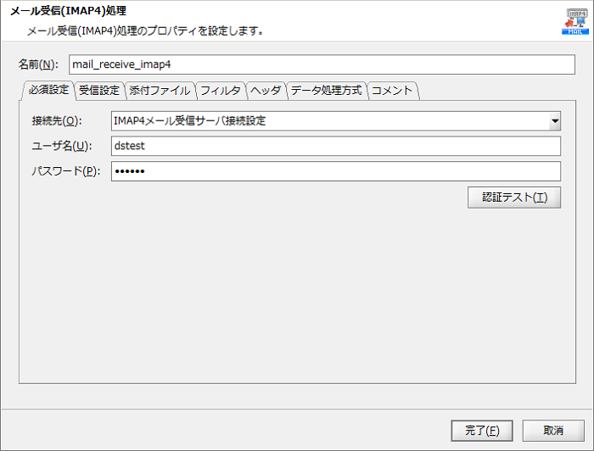
Task: Switch to the コメント tab
Action: click(392, 90)
